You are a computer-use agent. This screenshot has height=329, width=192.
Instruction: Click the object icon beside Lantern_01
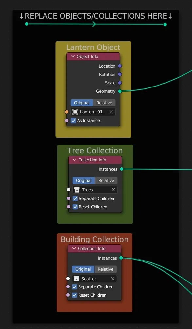pyautogui.click(x=75, y=112)
